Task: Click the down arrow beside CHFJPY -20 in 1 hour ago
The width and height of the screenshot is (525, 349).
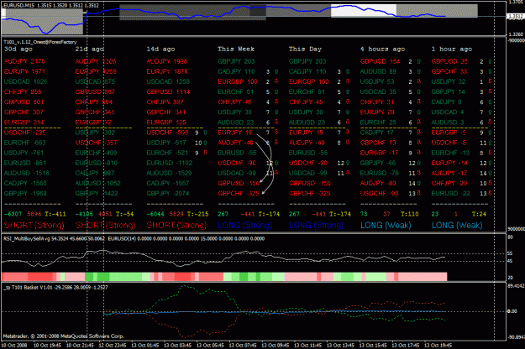Action: coord(490,183)
